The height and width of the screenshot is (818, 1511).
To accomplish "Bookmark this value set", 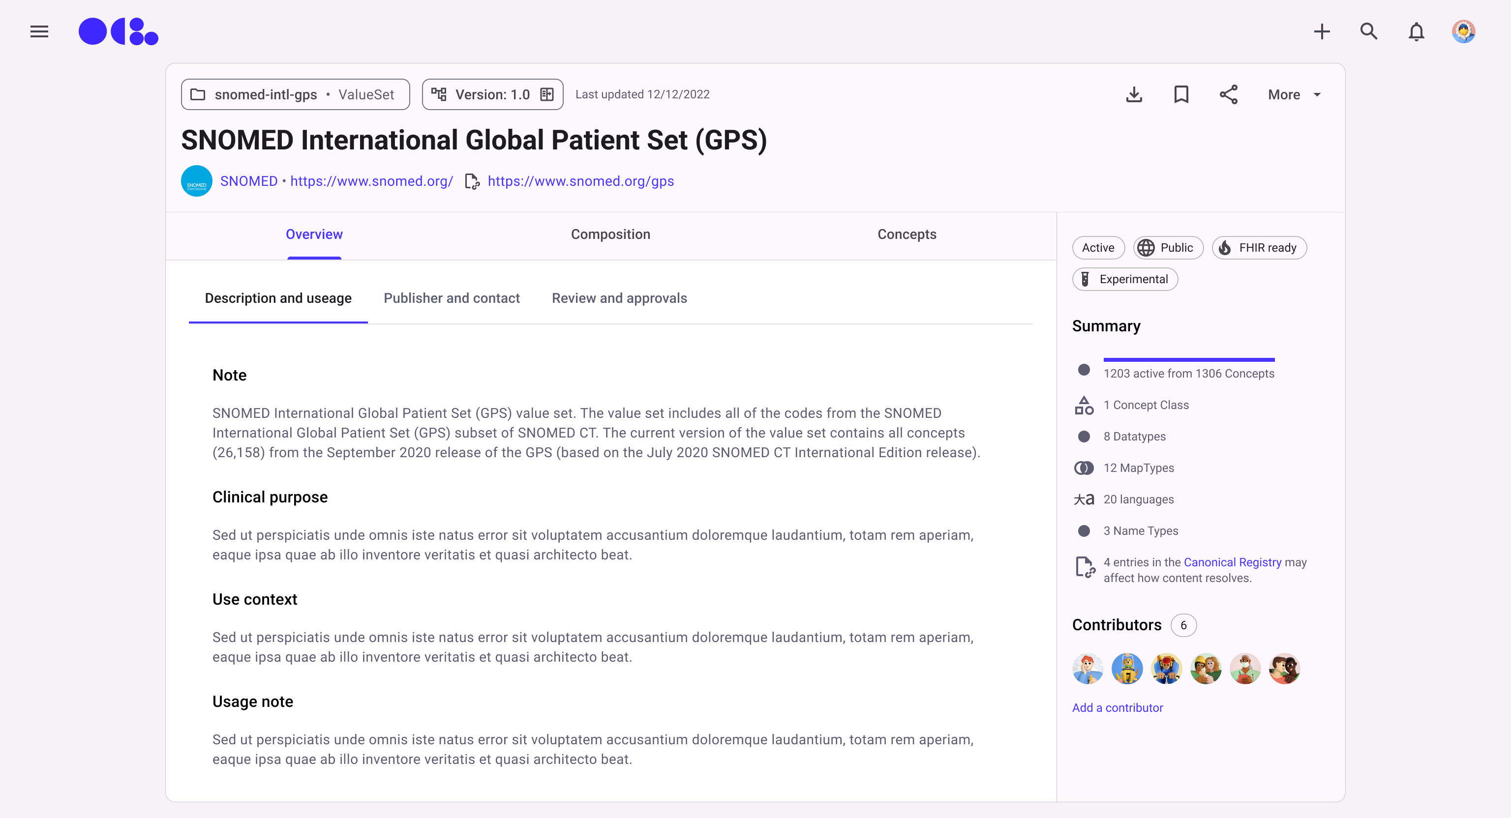I will (1181, 94).
